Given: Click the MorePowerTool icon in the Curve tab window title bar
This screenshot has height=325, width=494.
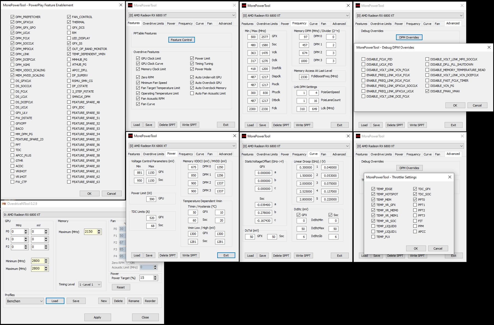Looking at the screenshot, I should tap(244, 136).
